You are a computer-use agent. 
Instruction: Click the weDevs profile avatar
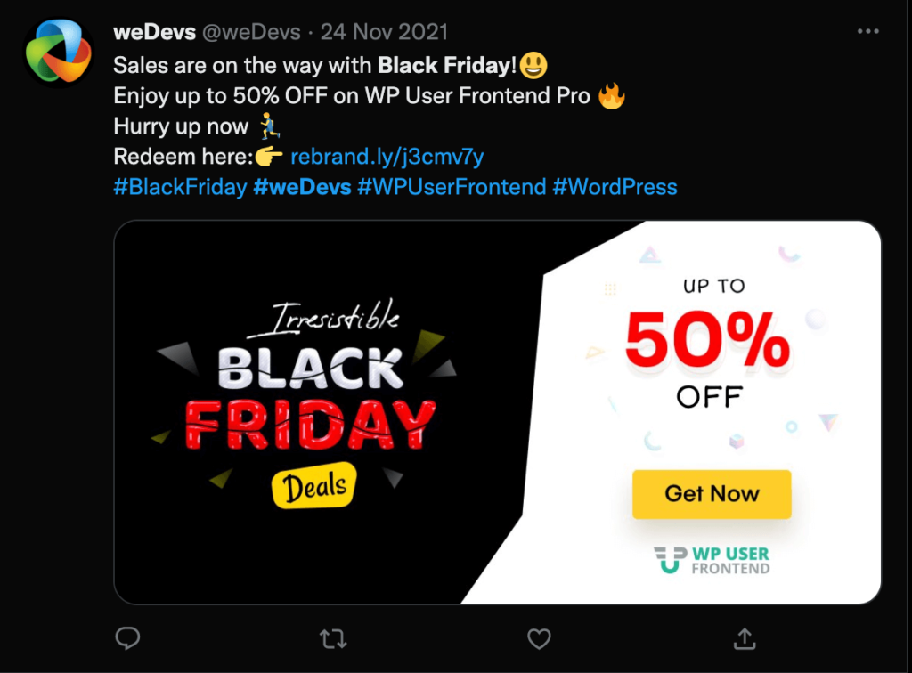pos(59,53)
